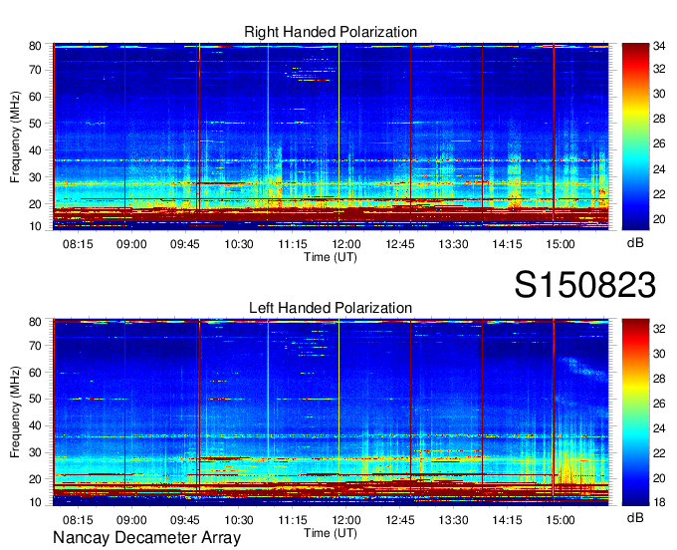Click the right-handed spectrogram's color bar
Viewport: 677px width, 550px height.
[x=635, y=137]
